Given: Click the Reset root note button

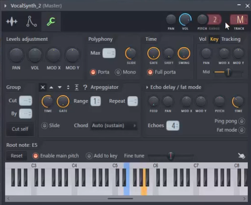Looking at the screenshot, I should [17, 156].
